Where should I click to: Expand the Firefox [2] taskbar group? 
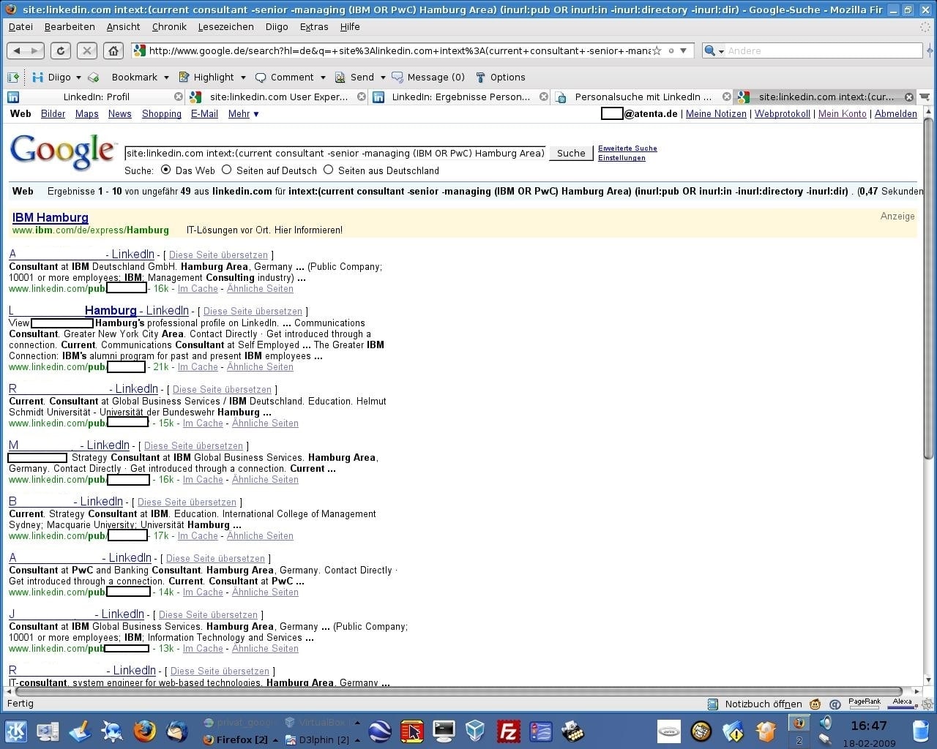tap(275, 739)
